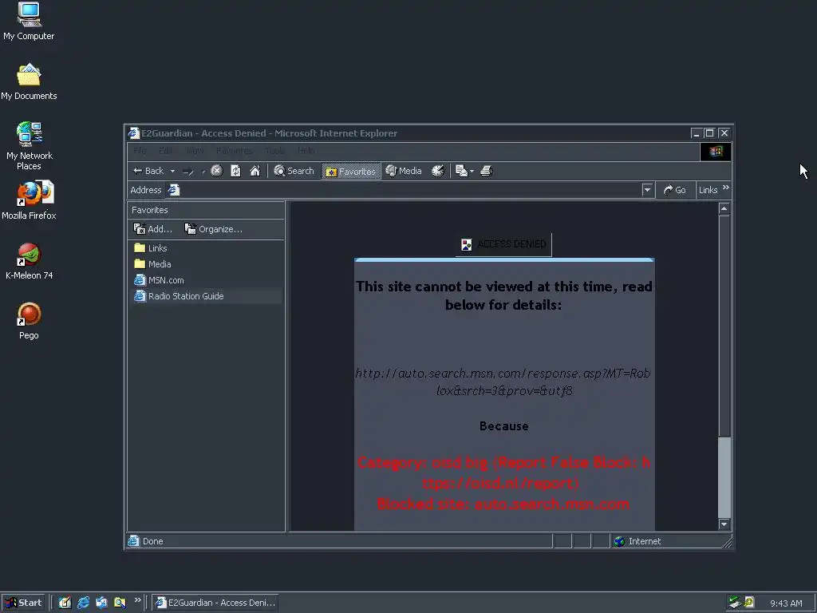
Task: Click the Go button
Action: point(675,190)
